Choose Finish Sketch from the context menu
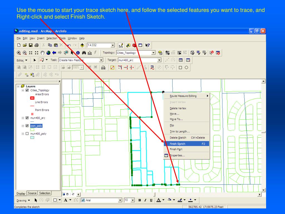Screen dimensions: 285x214 (187, 144)
